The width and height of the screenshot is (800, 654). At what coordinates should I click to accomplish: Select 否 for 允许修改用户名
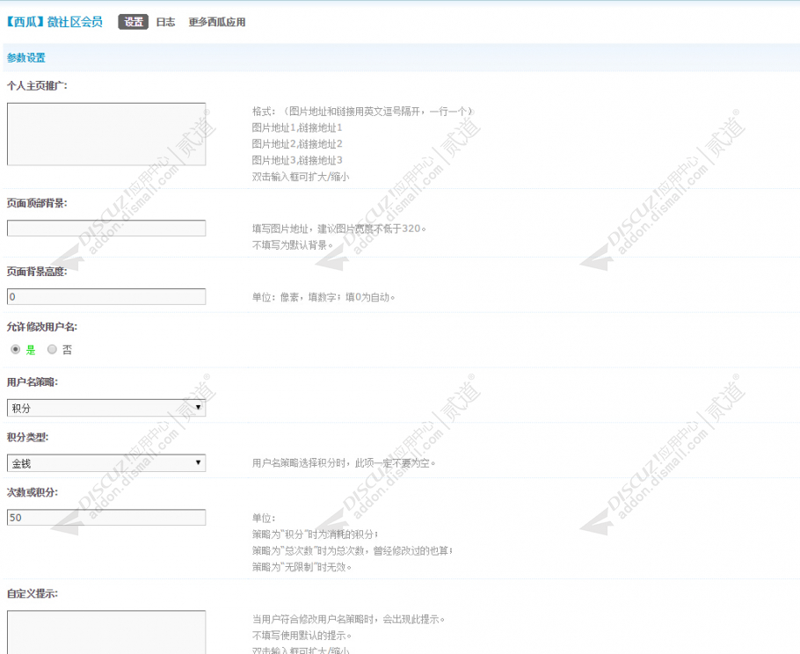(52, 350)
